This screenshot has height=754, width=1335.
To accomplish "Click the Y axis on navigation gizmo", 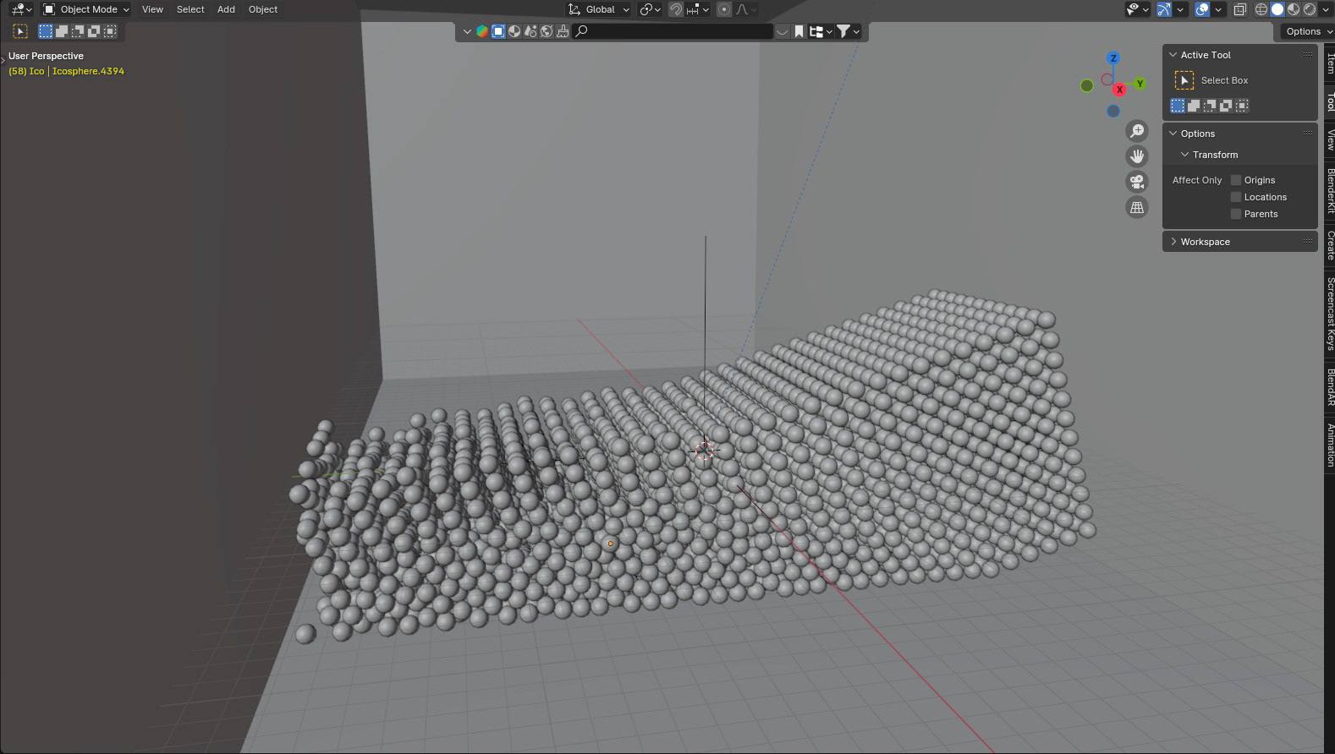I will 1140,83.
